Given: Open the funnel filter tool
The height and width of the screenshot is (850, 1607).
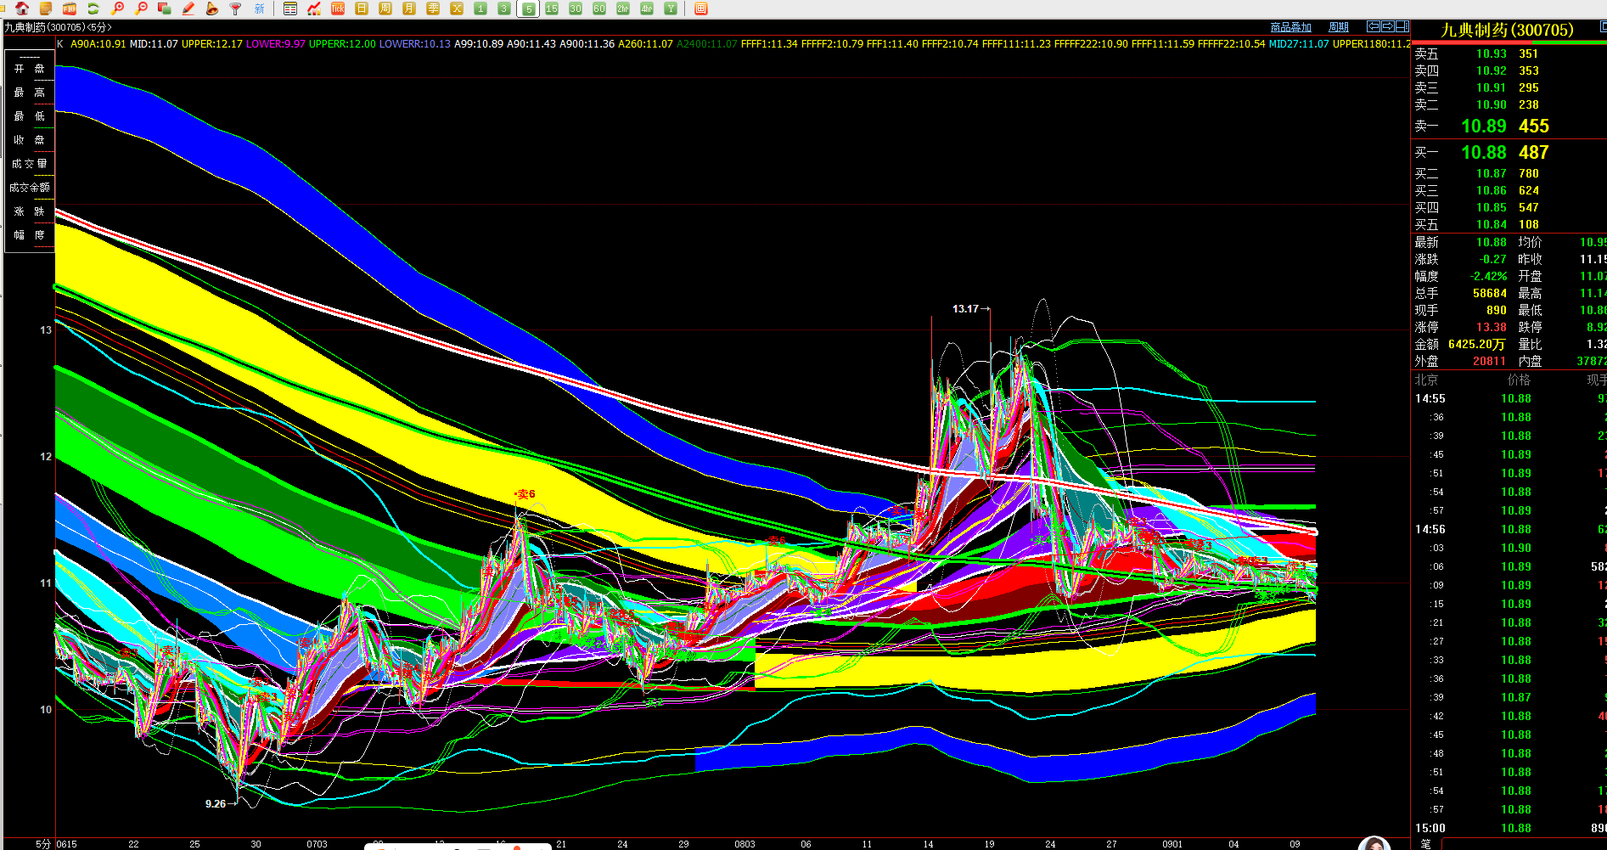Looking at the screenshot, I should coord(235,8).
